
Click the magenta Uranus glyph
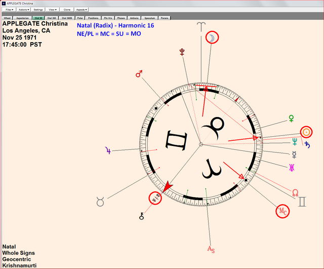click(x=292, y=168)
